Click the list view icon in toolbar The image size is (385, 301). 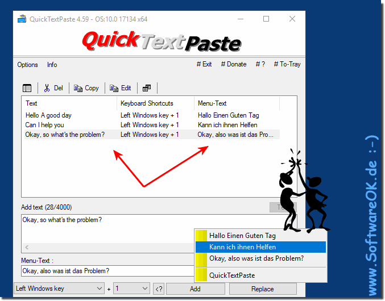point(27,88)
